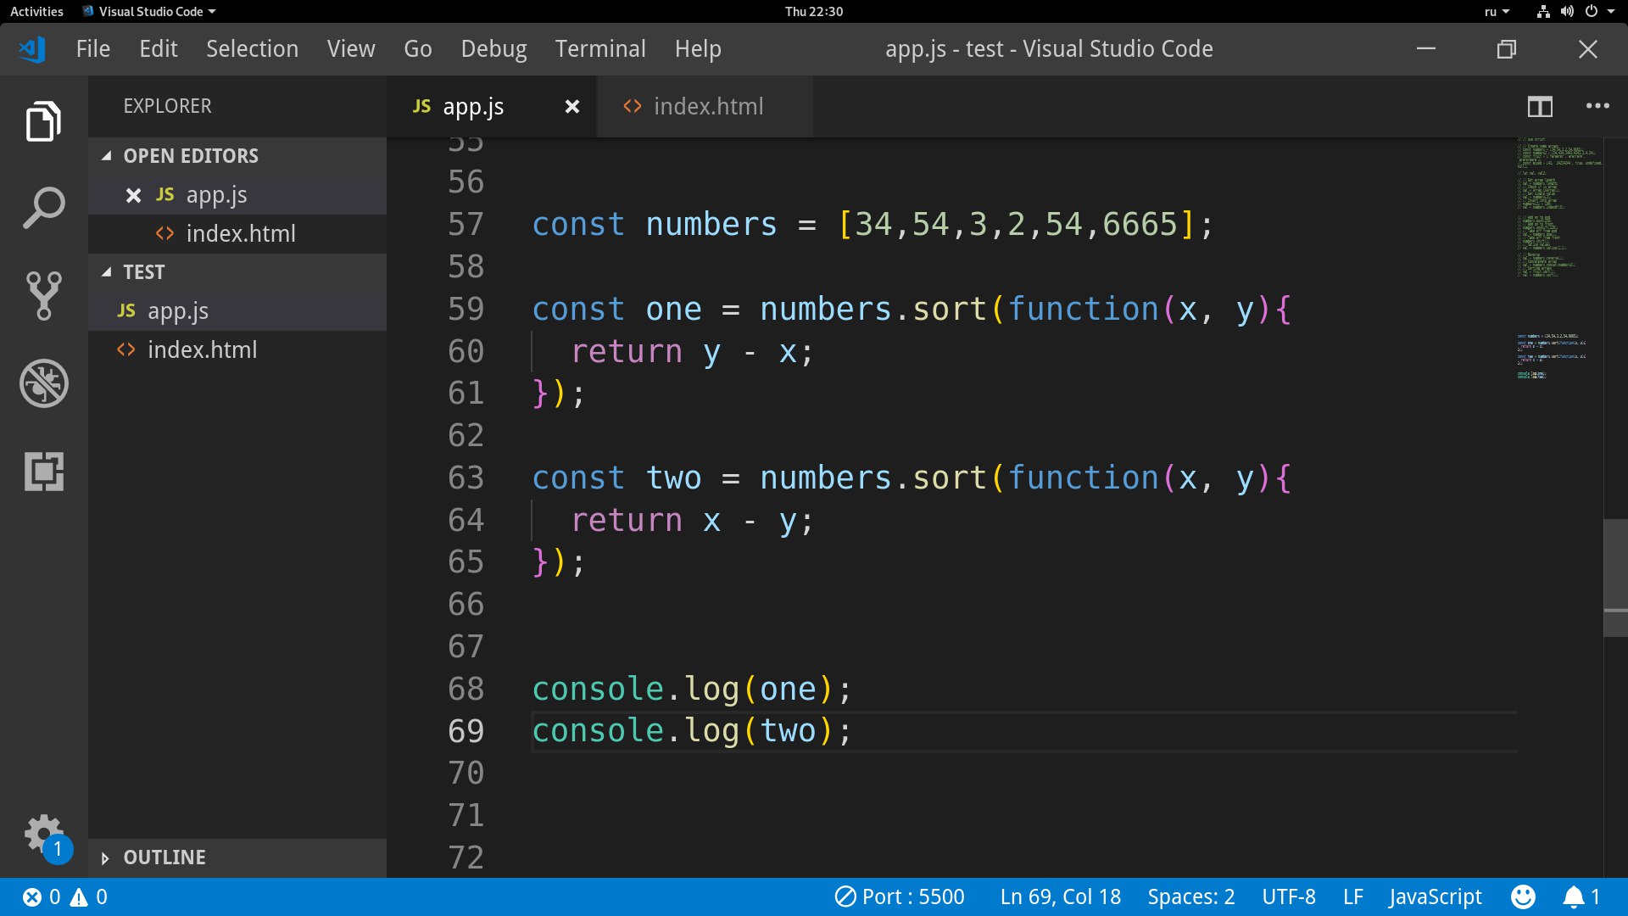Open the Terminal menu
1628x916 pixels.
point(599,49)
